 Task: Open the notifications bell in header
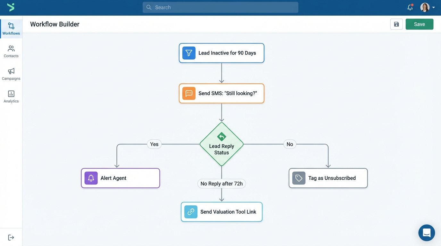pyautogui.click(x=410, y=7)
